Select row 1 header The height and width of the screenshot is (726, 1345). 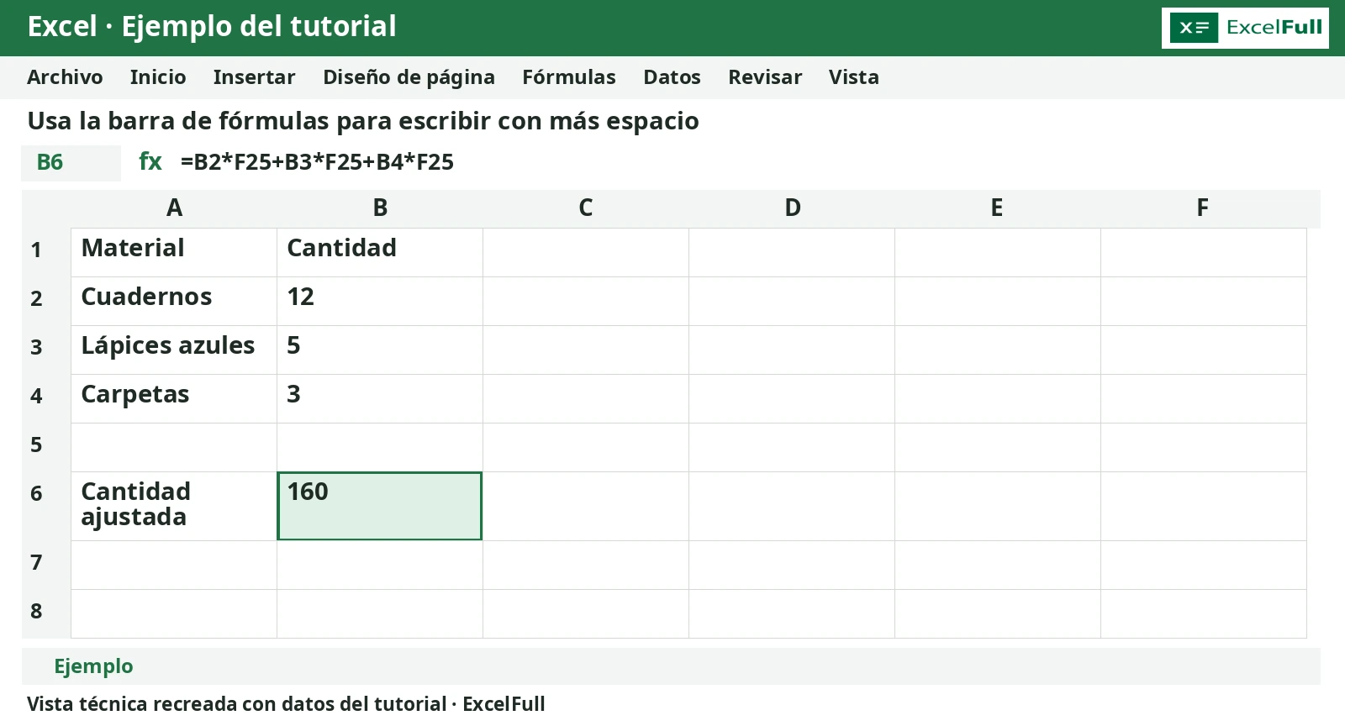coord(46,252)
